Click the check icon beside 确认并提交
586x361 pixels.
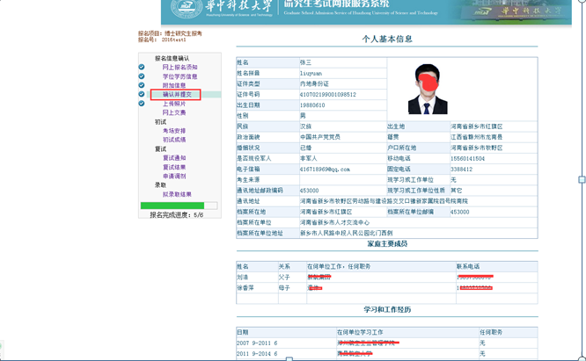pos(142,95)
